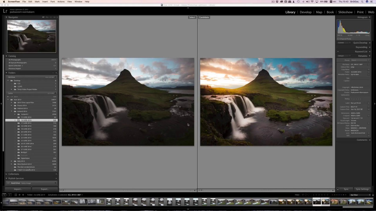Collapse the Navigator panel
The image size is (376, 211).
coord(6,17)
